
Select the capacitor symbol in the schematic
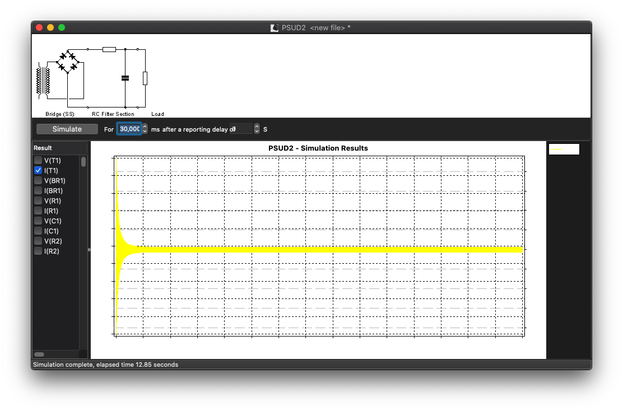[x=125, y=78]
